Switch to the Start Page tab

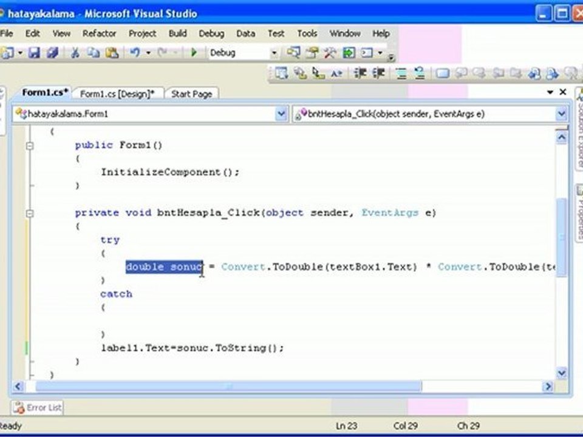[x=191, y=93]
